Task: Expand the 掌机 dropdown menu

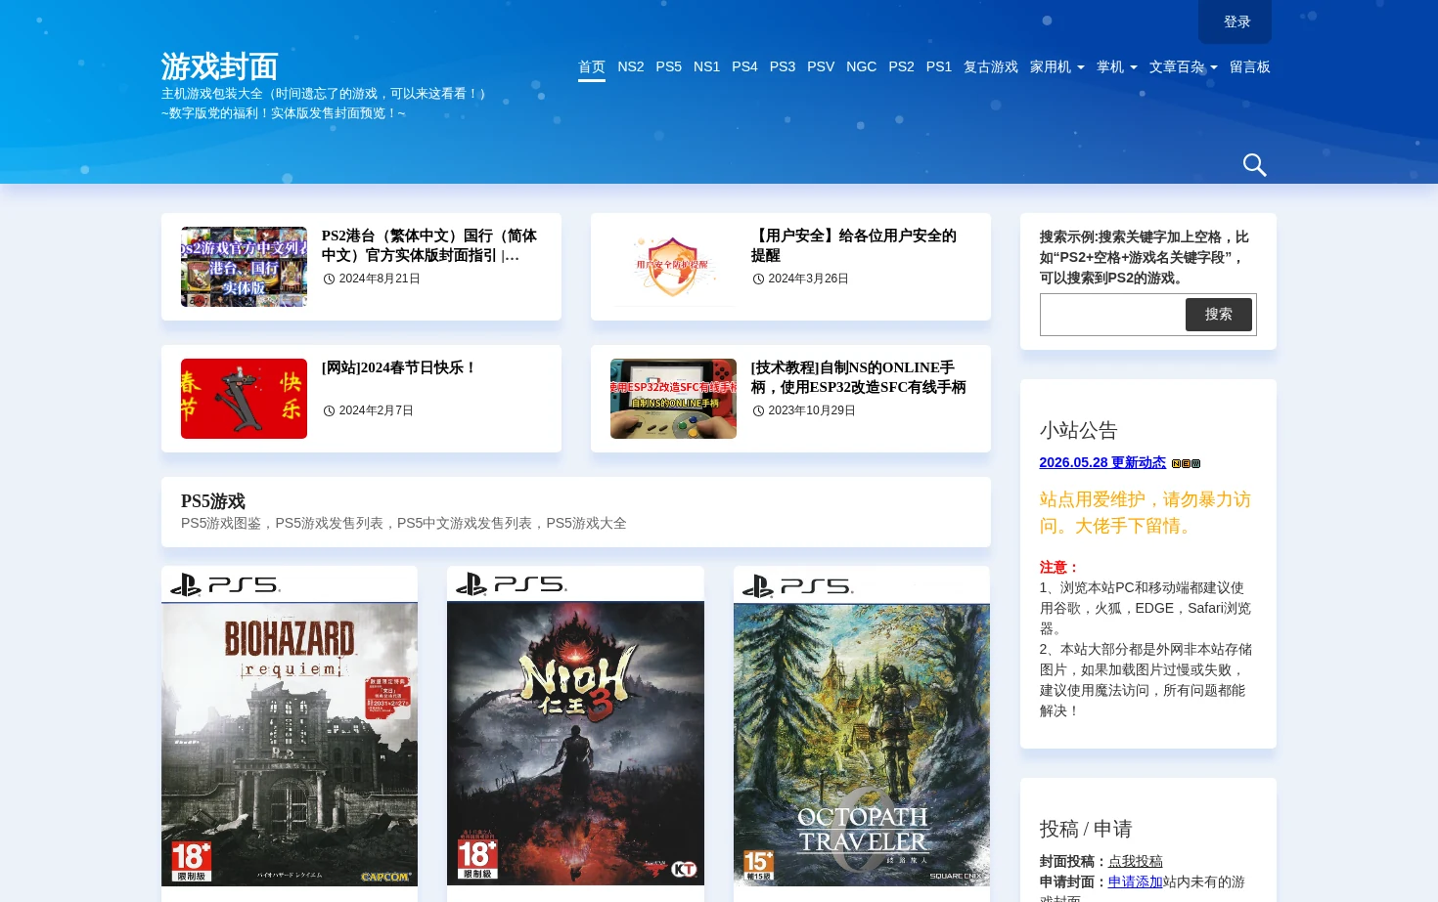Action: pos(1116,66)
